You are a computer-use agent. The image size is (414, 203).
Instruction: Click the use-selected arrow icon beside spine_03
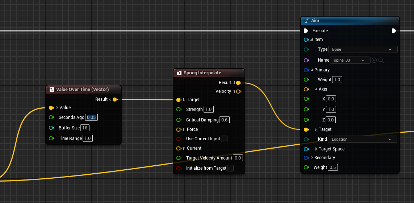click(374, 60)
